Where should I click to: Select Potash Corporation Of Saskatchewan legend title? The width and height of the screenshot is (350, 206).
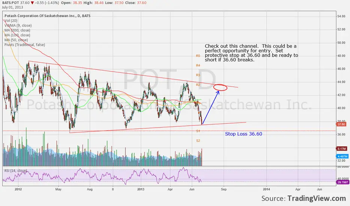tap(47, 16)
